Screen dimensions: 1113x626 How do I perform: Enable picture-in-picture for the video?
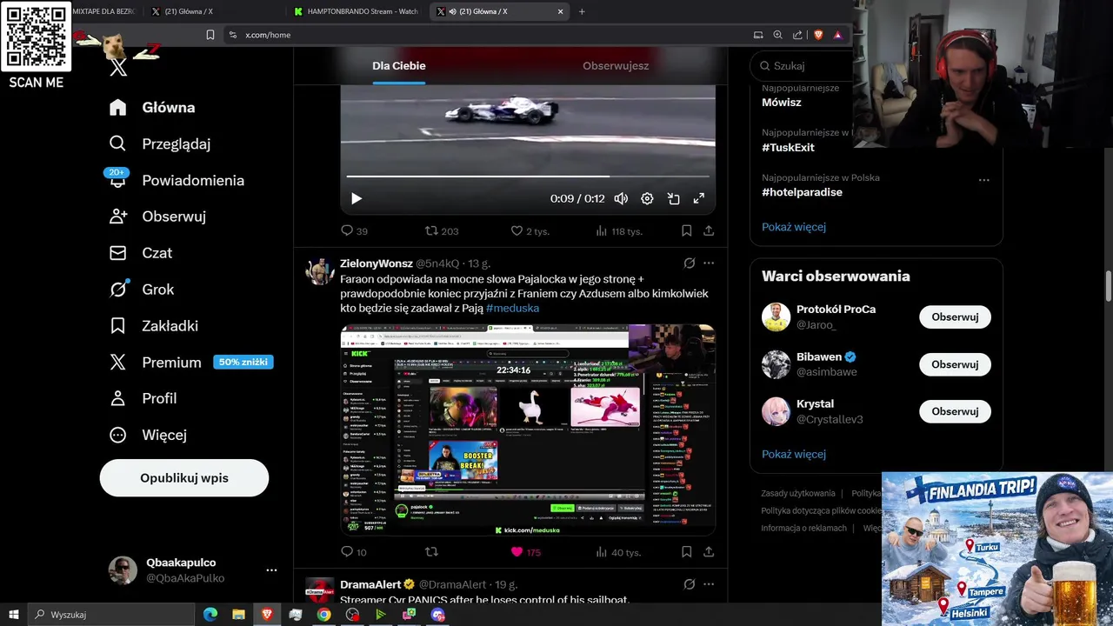673,198
